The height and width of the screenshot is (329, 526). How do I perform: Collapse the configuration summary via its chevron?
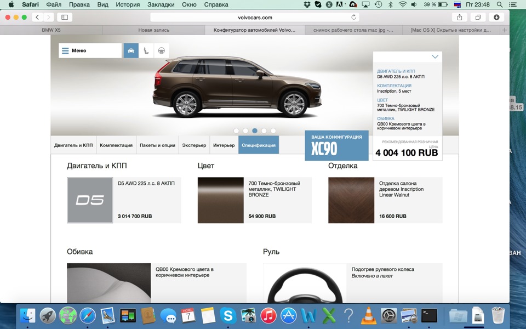(434, 56)
